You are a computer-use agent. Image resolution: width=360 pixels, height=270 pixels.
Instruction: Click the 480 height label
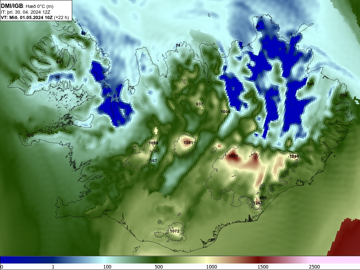tap(263, 198)
